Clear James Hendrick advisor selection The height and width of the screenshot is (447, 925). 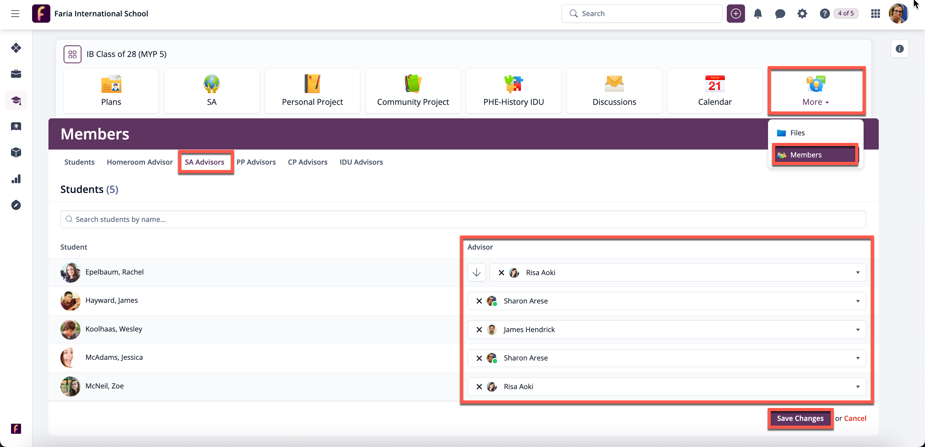(479, 330)
